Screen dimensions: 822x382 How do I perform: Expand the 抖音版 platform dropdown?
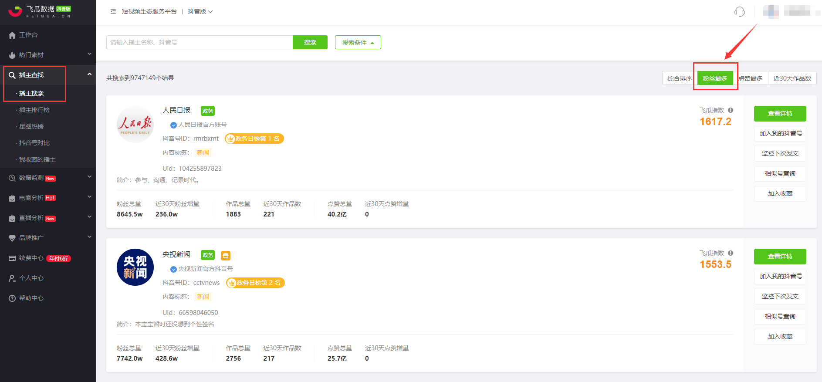point(200,11)
